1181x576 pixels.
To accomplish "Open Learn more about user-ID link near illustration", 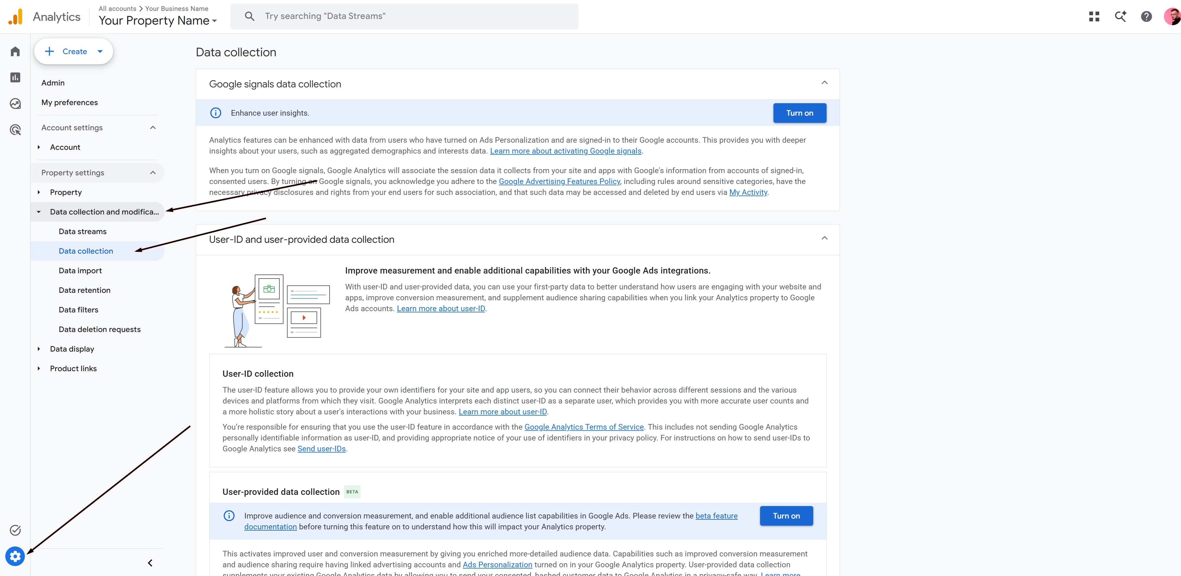I will (441, 309).
